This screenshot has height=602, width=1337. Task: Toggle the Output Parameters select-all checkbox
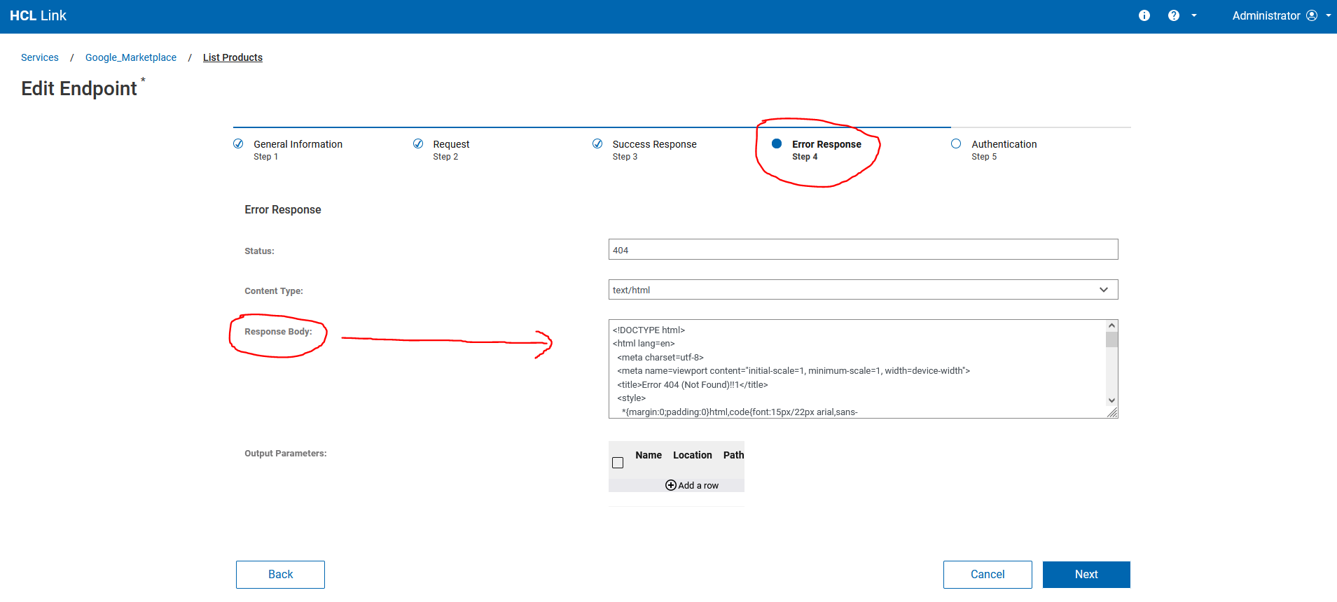tap(618, 463)
